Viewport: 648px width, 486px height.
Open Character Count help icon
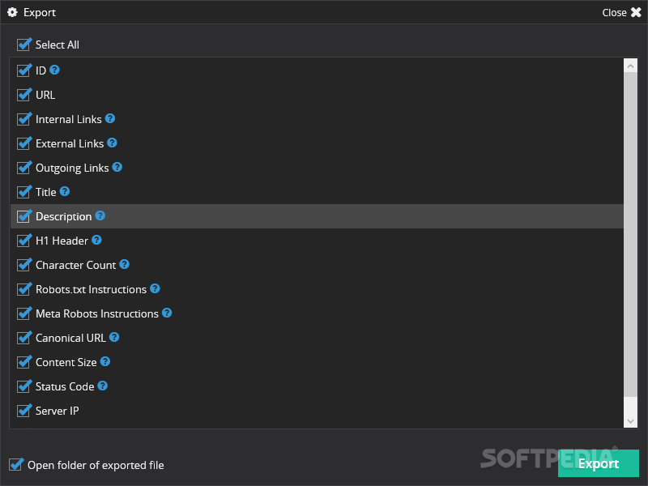pos(125,265)
